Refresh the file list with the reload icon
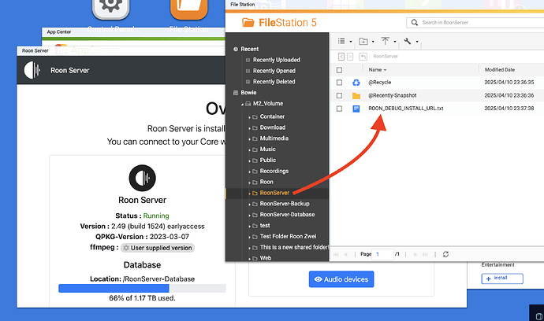Image resolution: width=544 pixels, height=321 pixels. tap(445, 254)
